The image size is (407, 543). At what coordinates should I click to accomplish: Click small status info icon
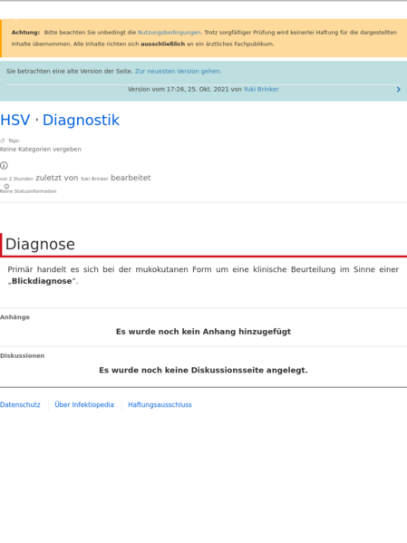click(6, 187)
